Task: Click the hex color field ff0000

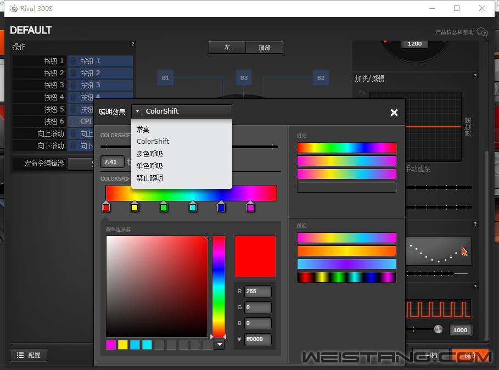Action: 258,339
